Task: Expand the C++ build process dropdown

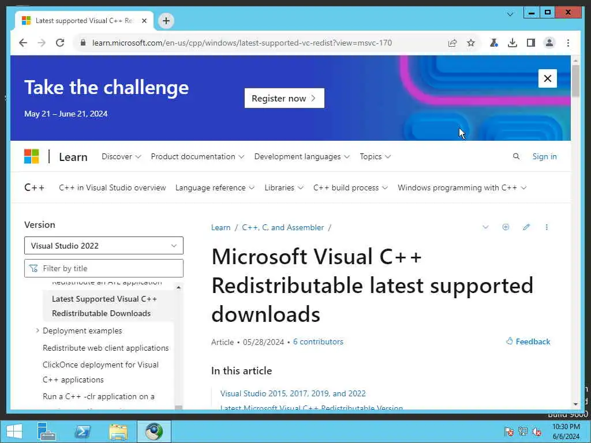Action: [350, 187]
